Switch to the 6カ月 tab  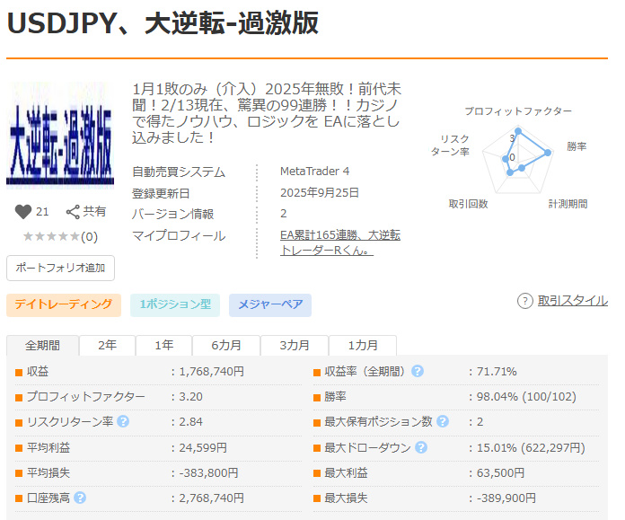pos(226,345)
